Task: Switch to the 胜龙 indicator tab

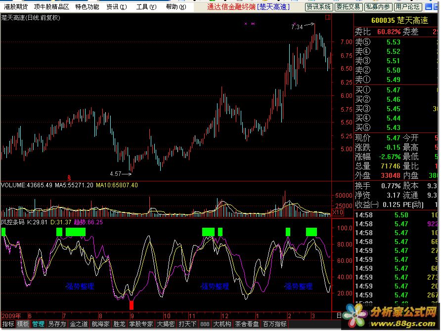Action: tap(119, 324)
